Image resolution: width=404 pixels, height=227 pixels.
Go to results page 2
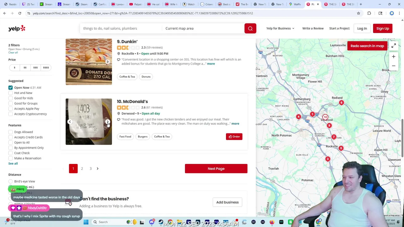(82, 169)
